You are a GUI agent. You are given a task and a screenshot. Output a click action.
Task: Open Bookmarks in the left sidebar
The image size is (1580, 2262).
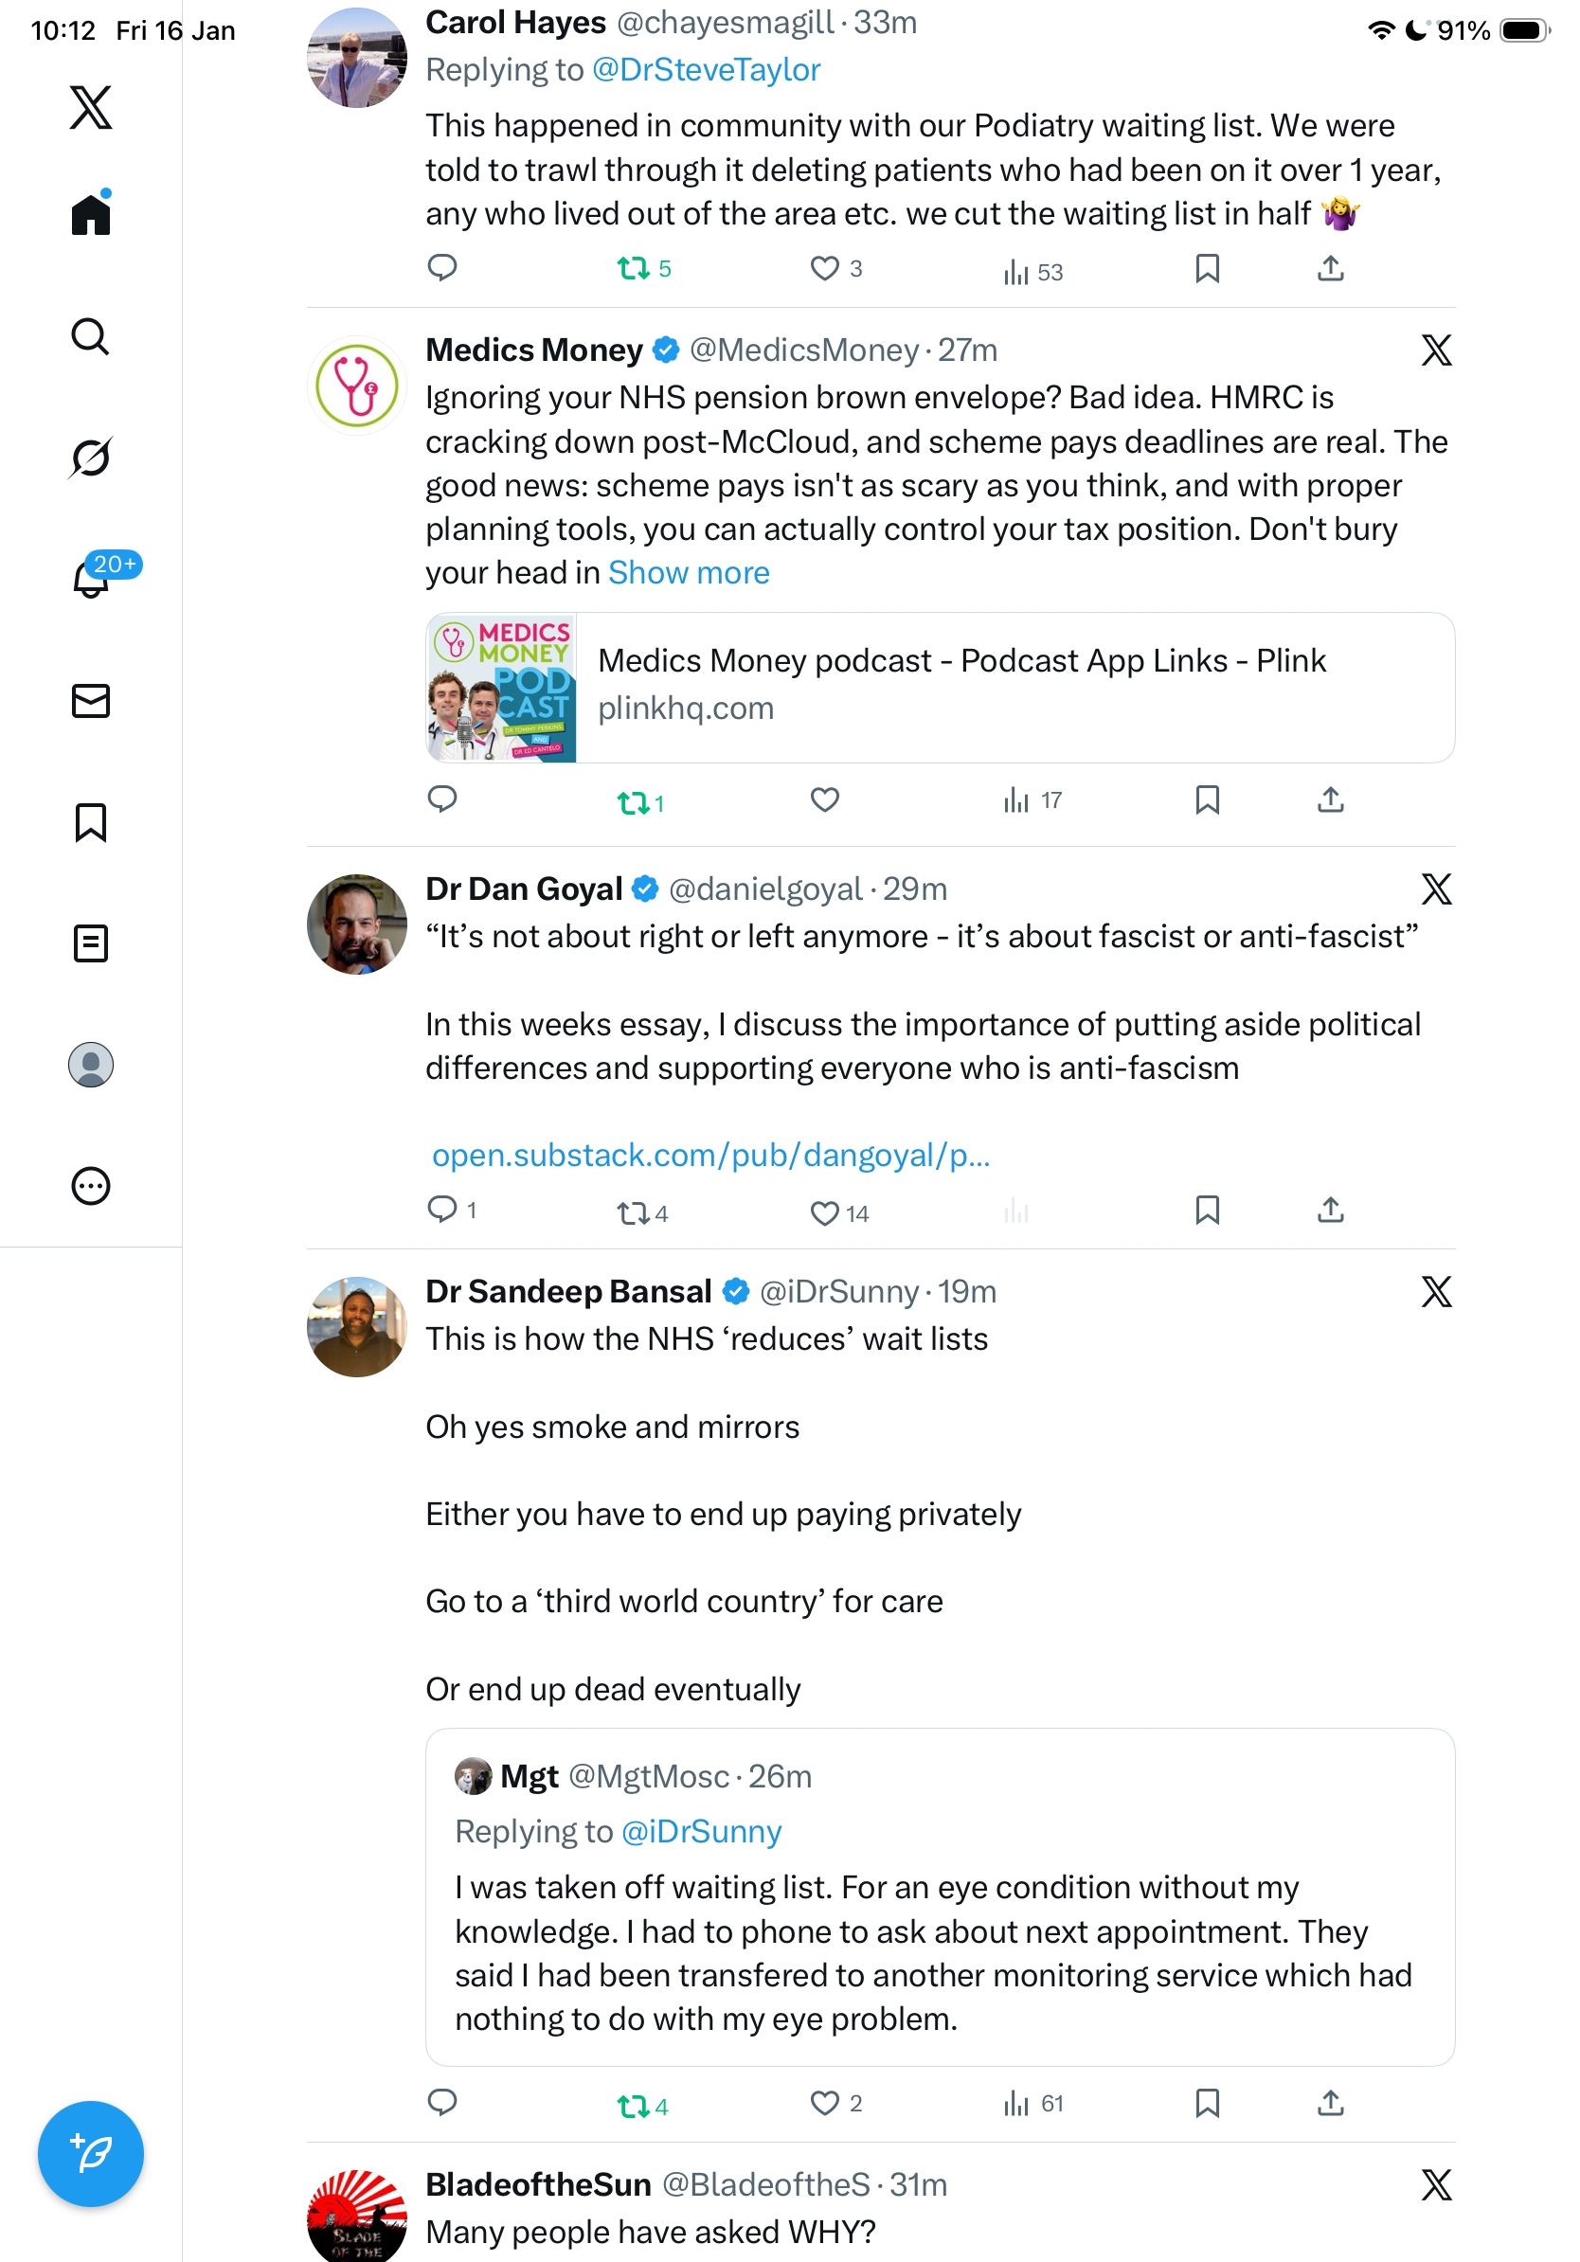pos(91,821)
